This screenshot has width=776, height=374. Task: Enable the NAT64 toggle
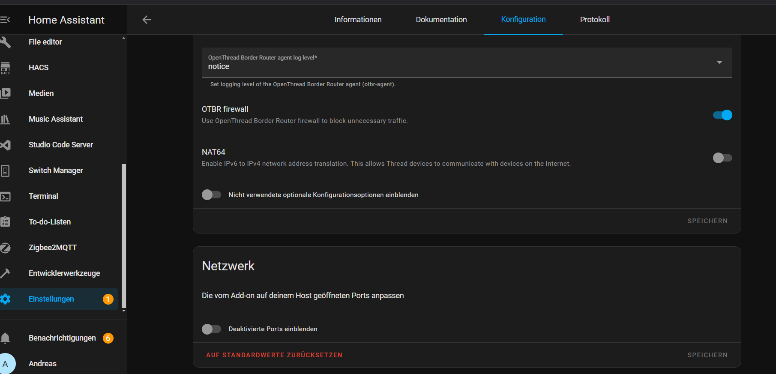(722, 158)
